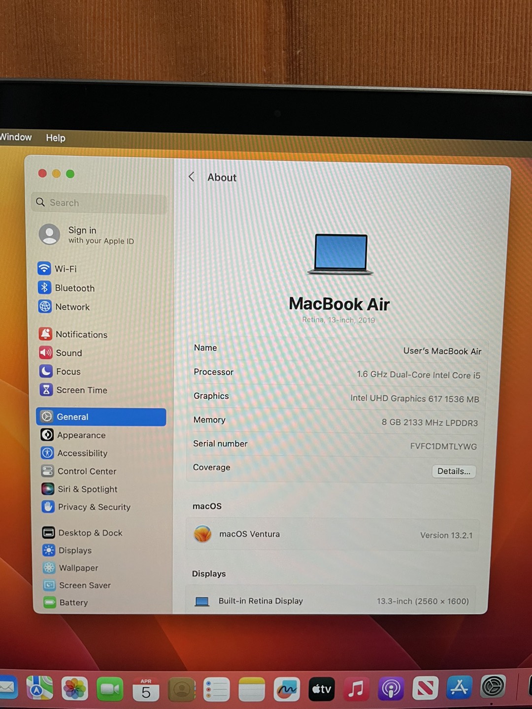Open Privacy & Security settings
Image resolution: width=532 pixels, height=709 pixels.
pyautogui.click(x=94, y=507)
